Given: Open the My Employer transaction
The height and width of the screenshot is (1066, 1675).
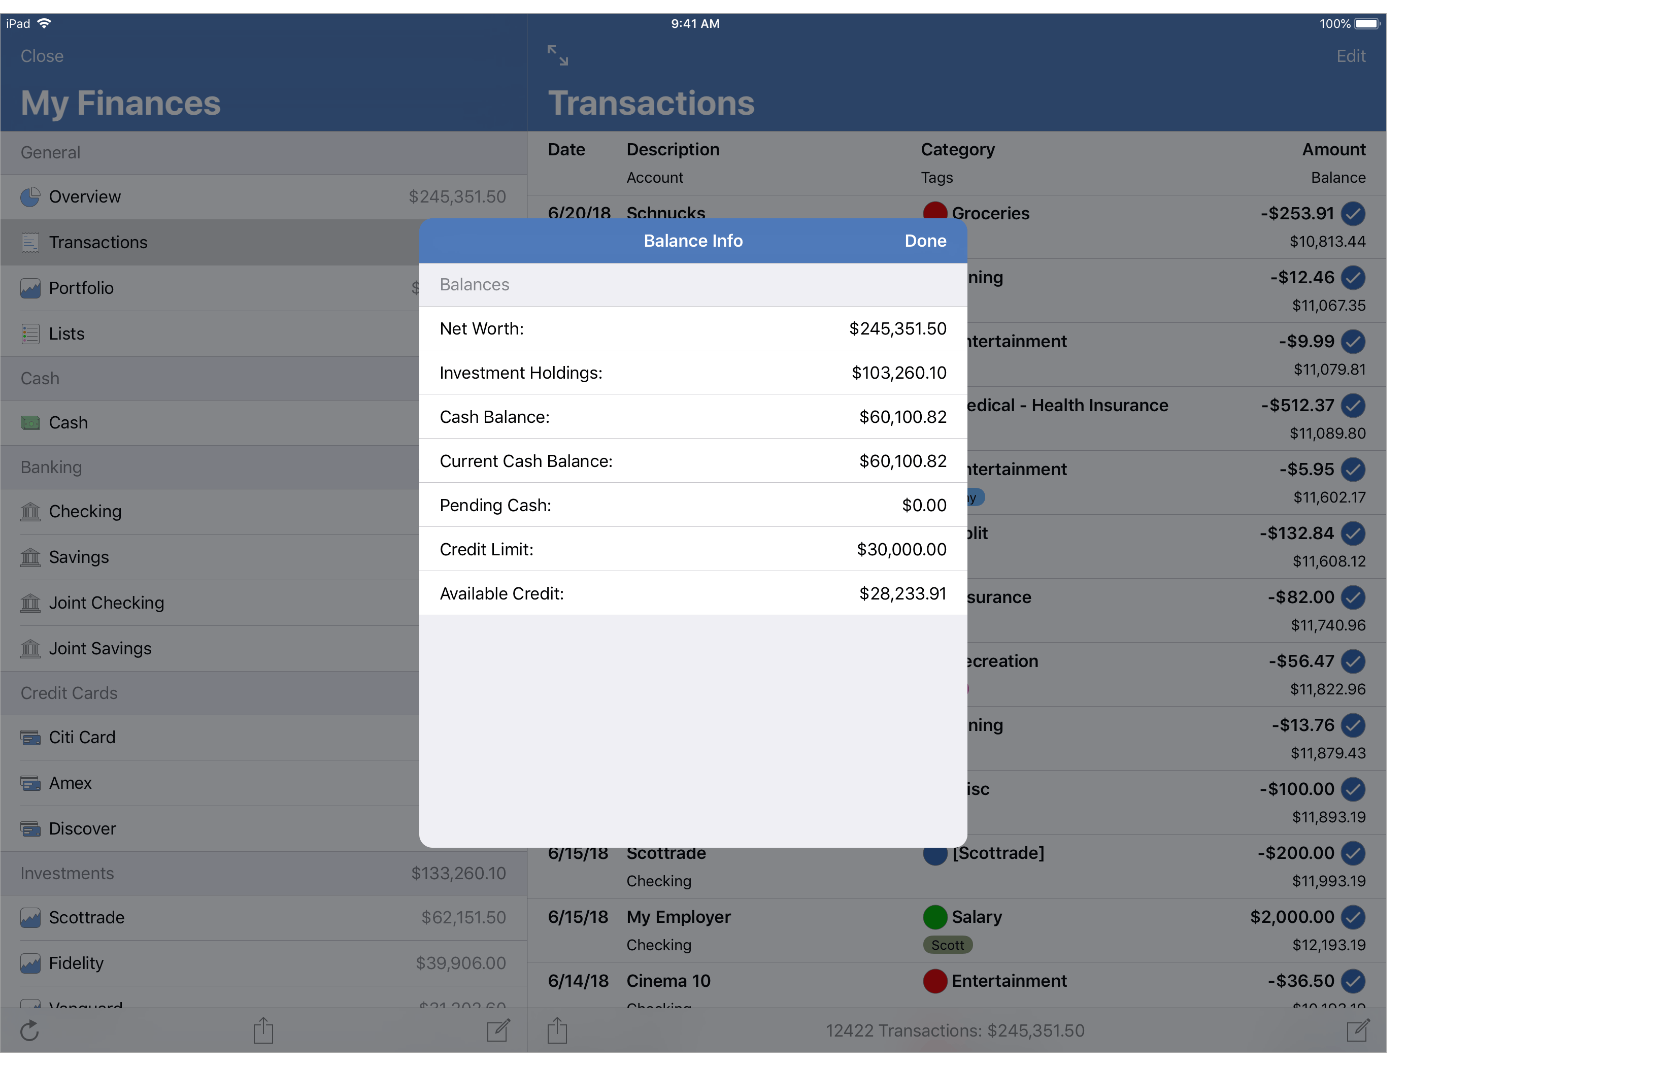Looking at the screenshot, I should pyautogui.click(x=956, y=930).
